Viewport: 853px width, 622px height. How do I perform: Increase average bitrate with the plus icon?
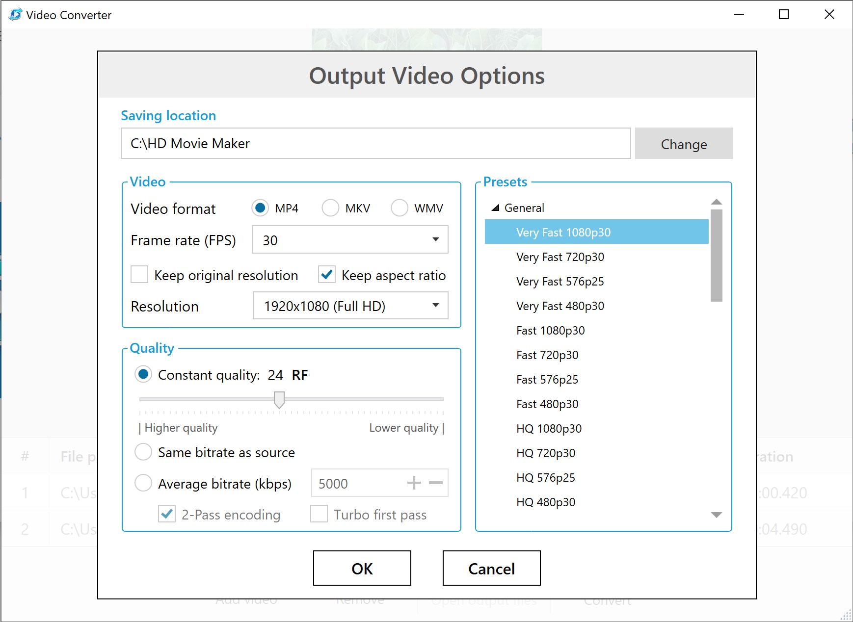click(x=414, y=483)
